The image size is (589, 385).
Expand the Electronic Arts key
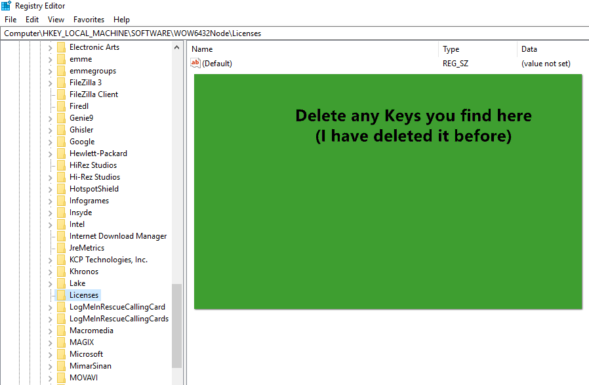pos(51,48)
